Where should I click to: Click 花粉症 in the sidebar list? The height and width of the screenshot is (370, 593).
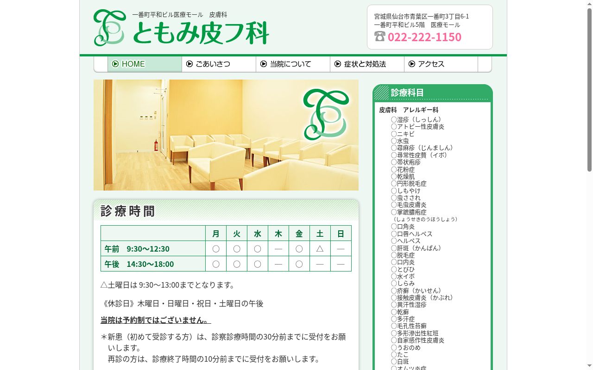[x=403, y=169]
